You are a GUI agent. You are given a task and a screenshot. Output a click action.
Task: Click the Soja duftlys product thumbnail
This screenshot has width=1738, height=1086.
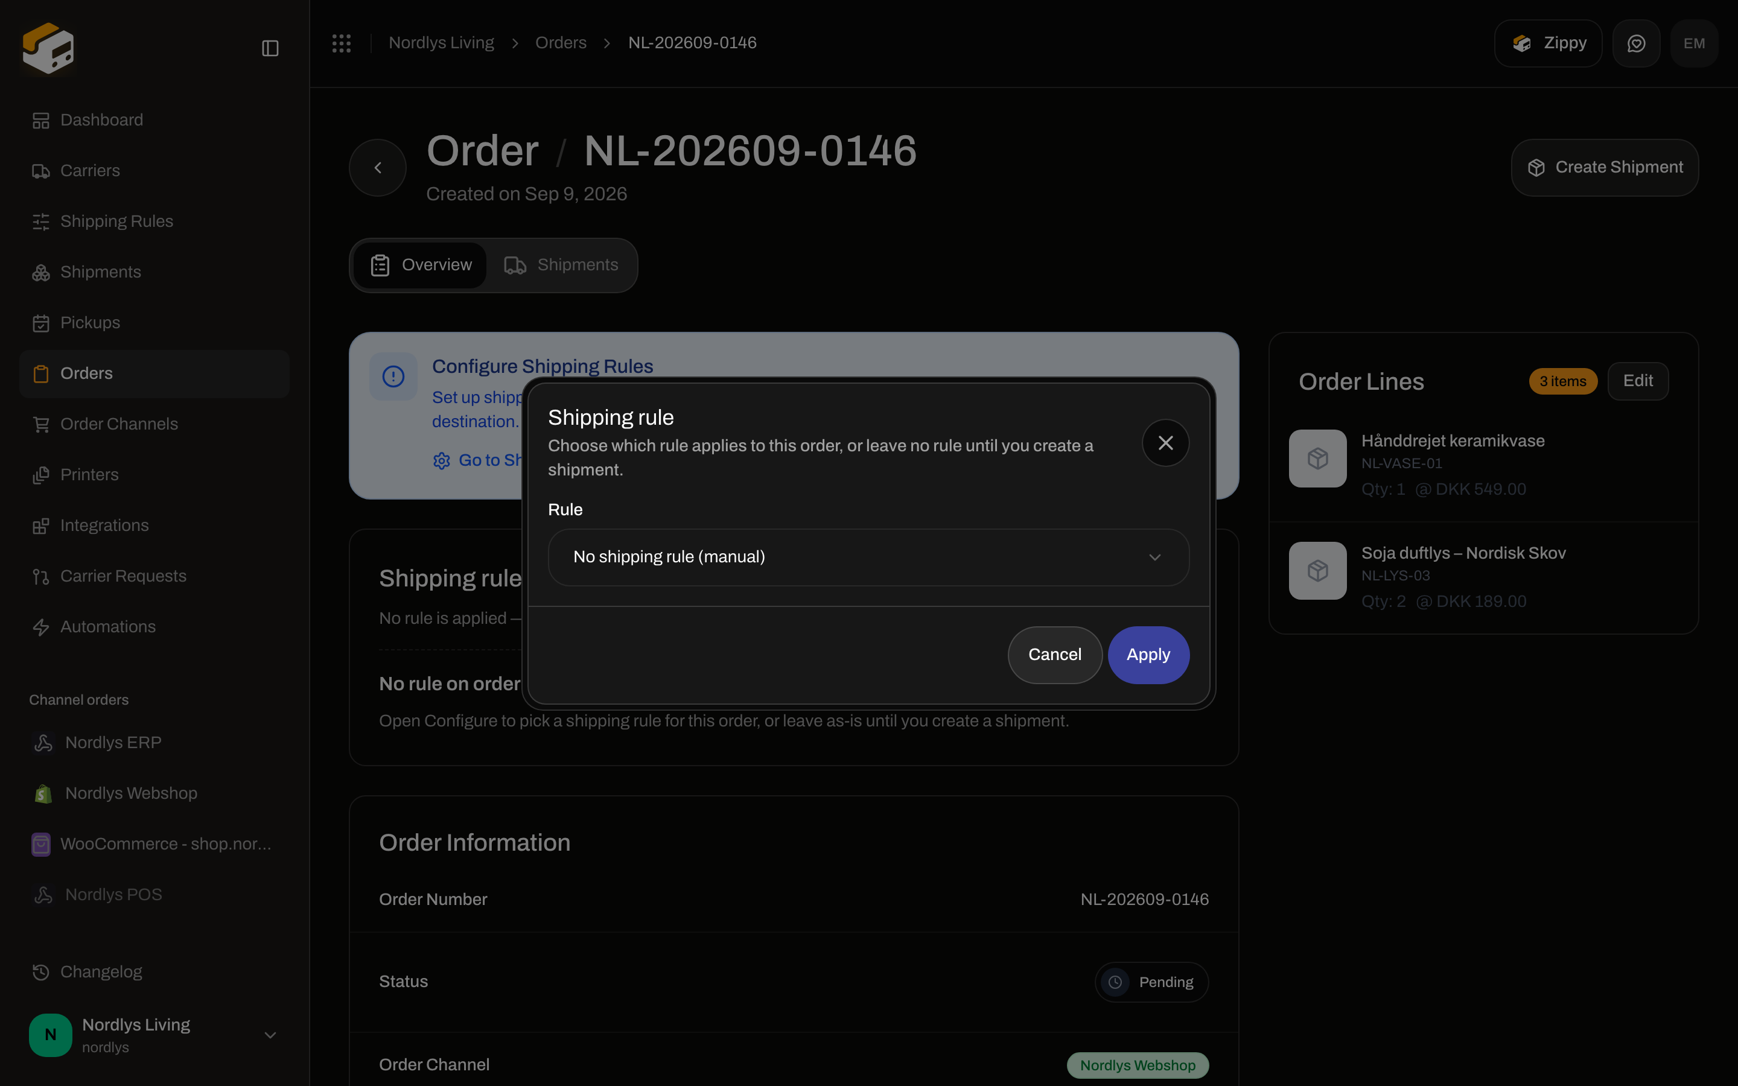tap(1317, 570)
